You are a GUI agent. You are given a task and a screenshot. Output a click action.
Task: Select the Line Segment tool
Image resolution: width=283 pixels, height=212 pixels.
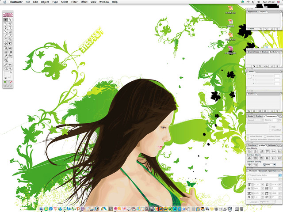pos(6,31)
